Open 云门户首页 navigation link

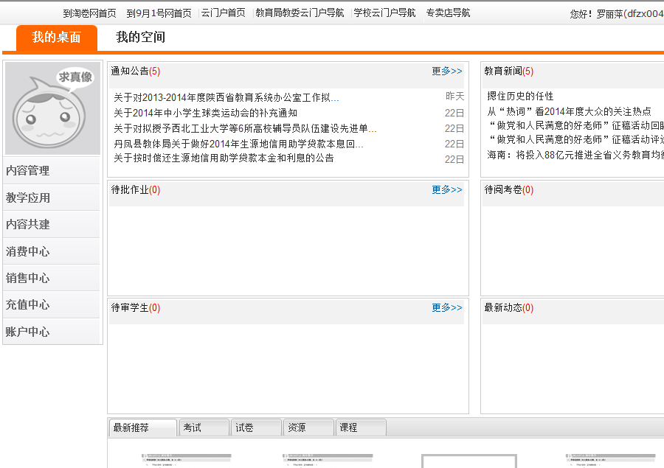[223, 13]
